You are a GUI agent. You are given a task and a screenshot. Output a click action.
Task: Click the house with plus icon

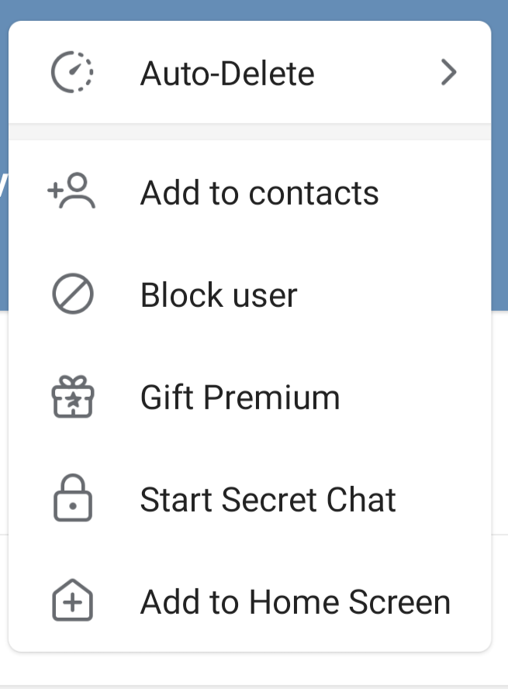pyautogui.click(x=71, y=601)
